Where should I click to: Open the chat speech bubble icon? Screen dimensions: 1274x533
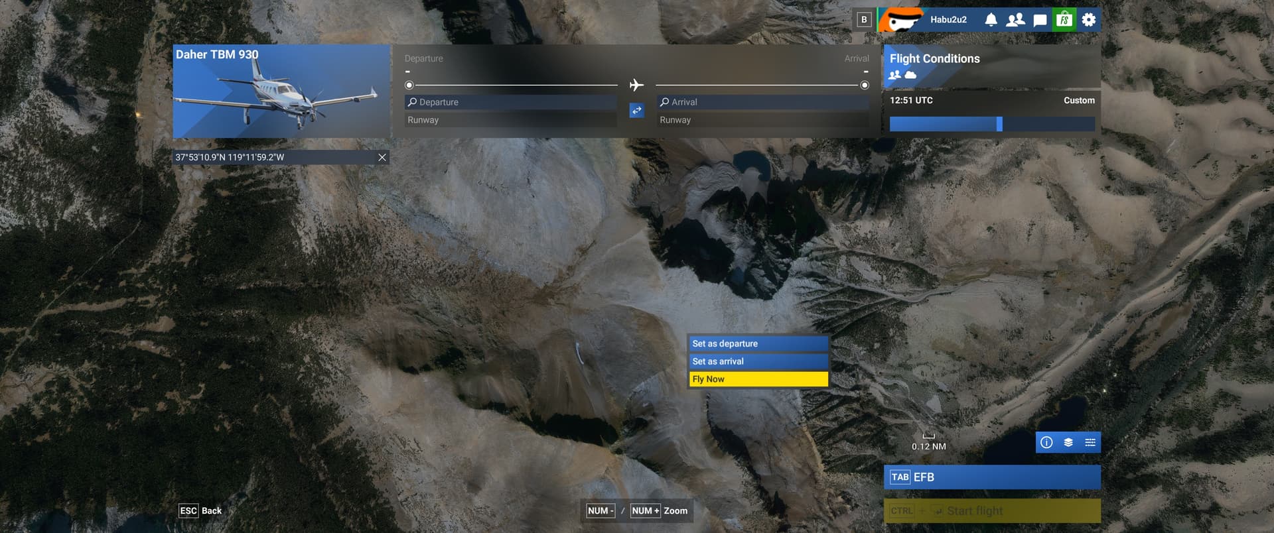point(1040,20)
